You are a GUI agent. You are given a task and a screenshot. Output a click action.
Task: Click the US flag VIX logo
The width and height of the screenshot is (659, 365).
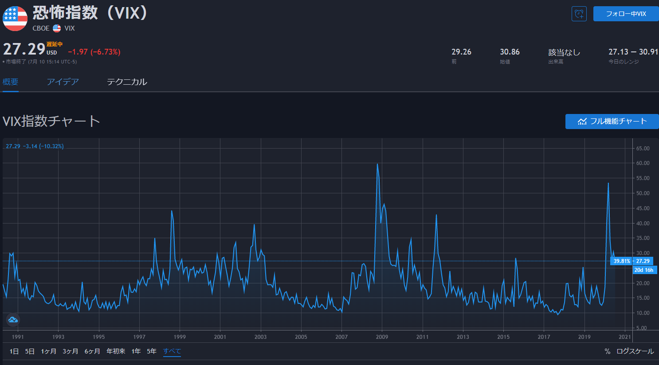[15, 19]
